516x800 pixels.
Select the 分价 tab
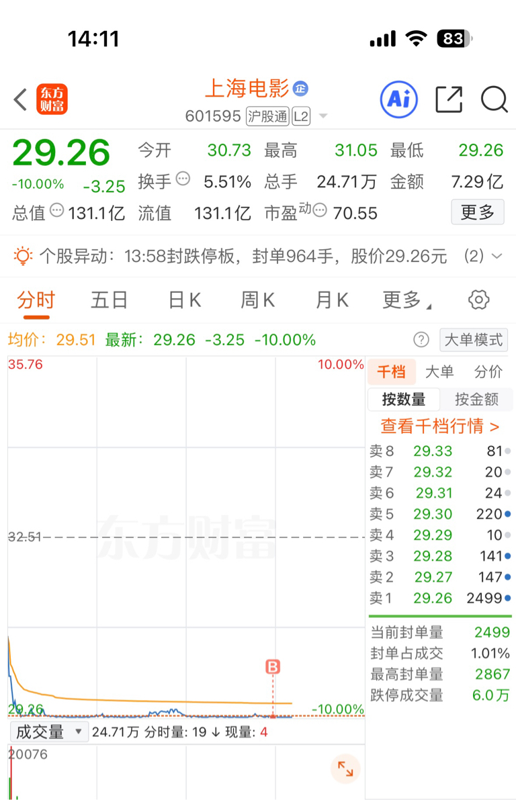[x=488, y=372]
